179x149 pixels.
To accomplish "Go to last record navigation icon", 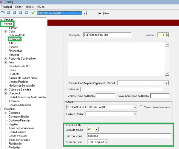I will click(27, 13).
